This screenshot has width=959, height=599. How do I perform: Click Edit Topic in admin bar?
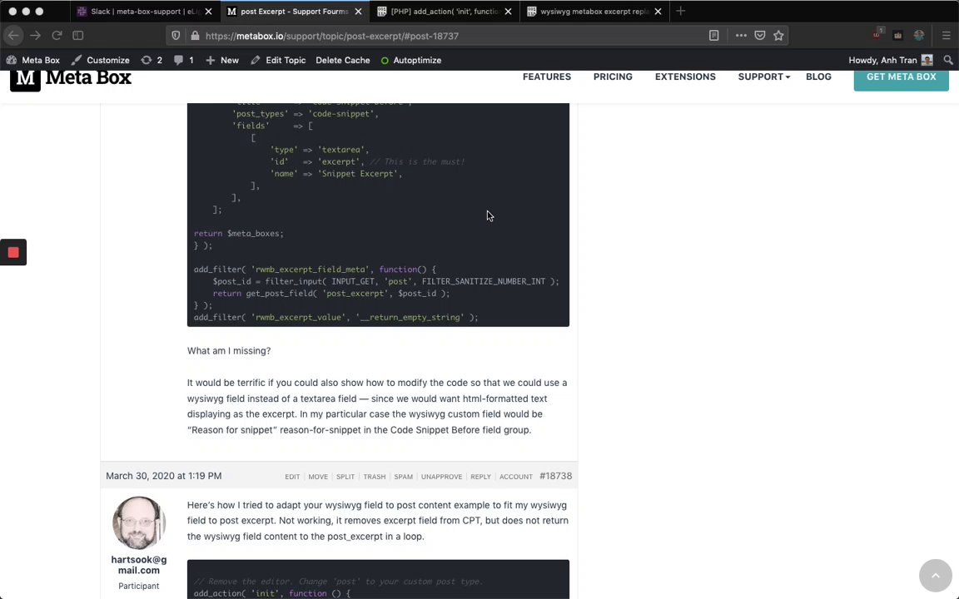[278, 60]
